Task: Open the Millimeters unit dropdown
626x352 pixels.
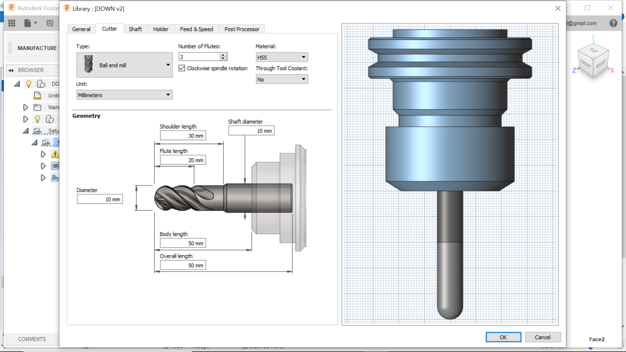Action: 125,95
